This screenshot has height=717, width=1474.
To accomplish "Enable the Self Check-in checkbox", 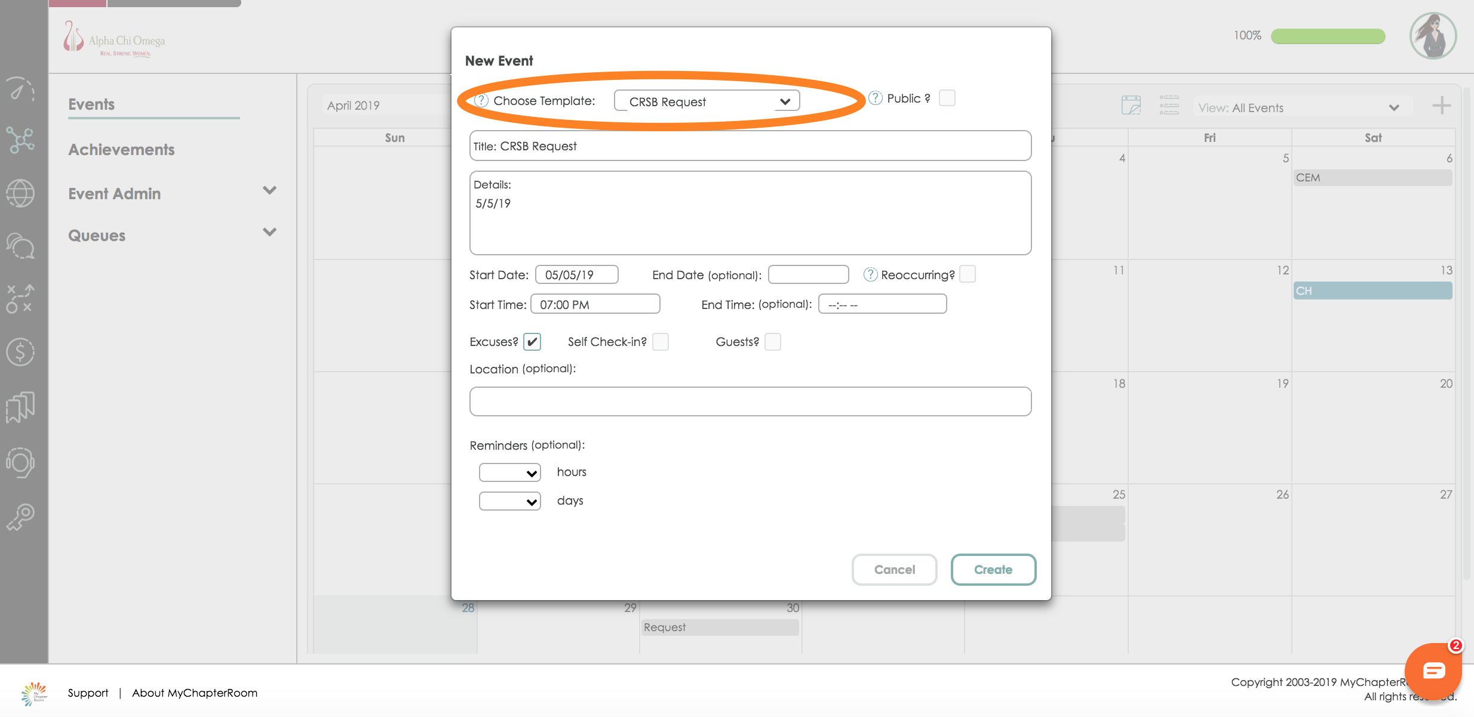I will coord(660,342).
